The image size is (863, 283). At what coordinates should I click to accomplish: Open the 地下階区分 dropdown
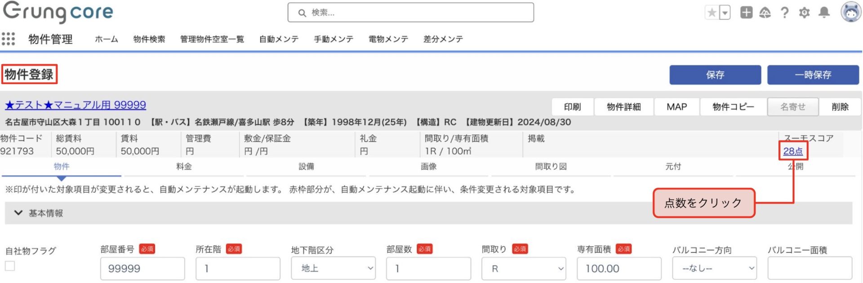[333, 268]
